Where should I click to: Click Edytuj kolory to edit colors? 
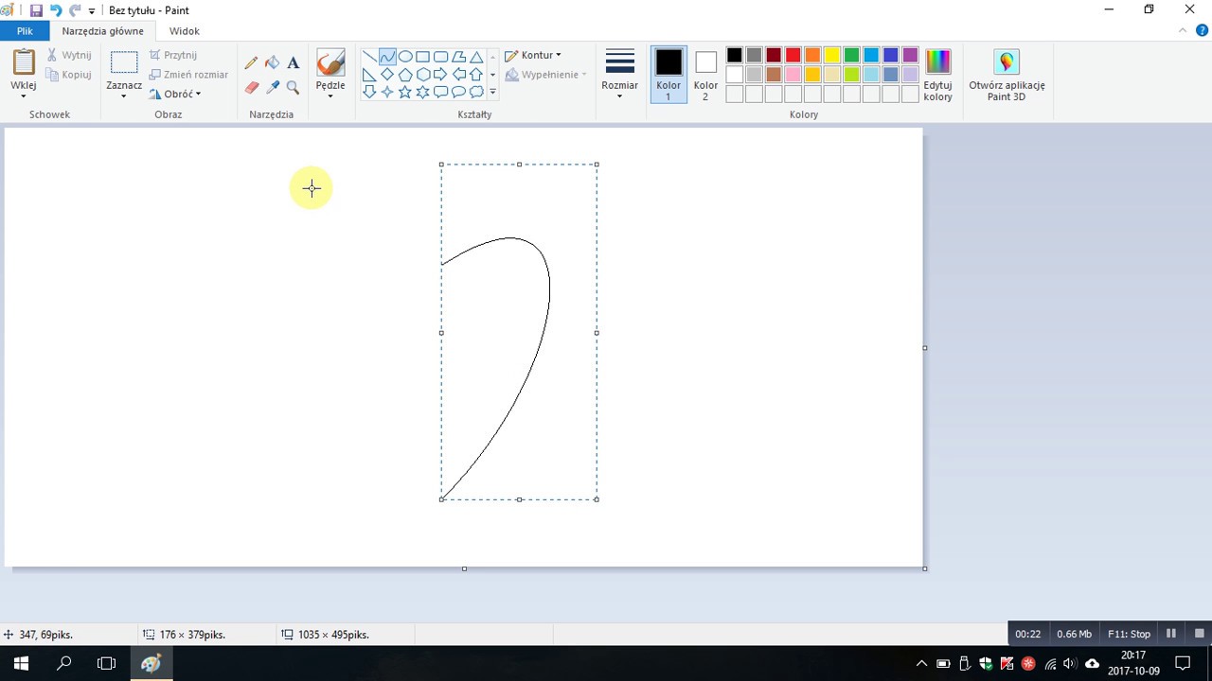(x=937, y=75)
